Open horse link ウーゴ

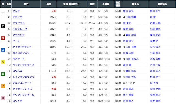click(16, 41)
